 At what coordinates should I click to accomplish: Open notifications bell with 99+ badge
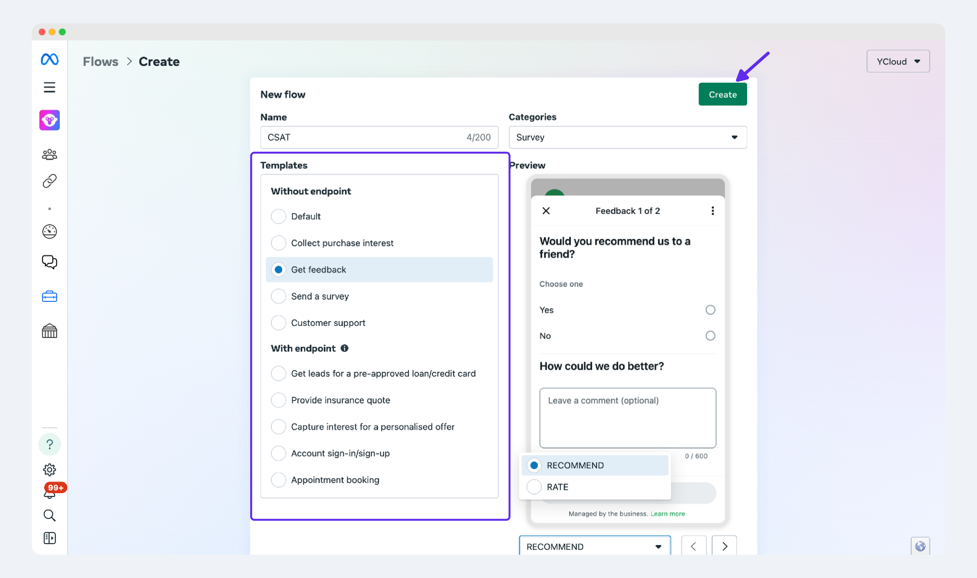pos(50,493)
